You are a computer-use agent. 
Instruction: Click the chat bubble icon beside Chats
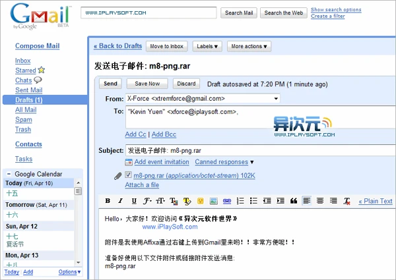[38, 80]
